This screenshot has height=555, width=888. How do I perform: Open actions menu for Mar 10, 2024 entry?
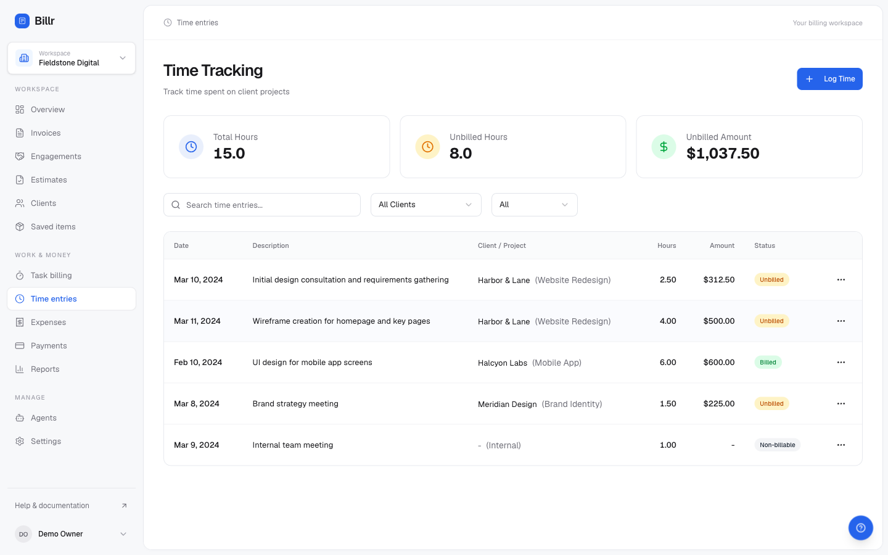click(841, 280)
